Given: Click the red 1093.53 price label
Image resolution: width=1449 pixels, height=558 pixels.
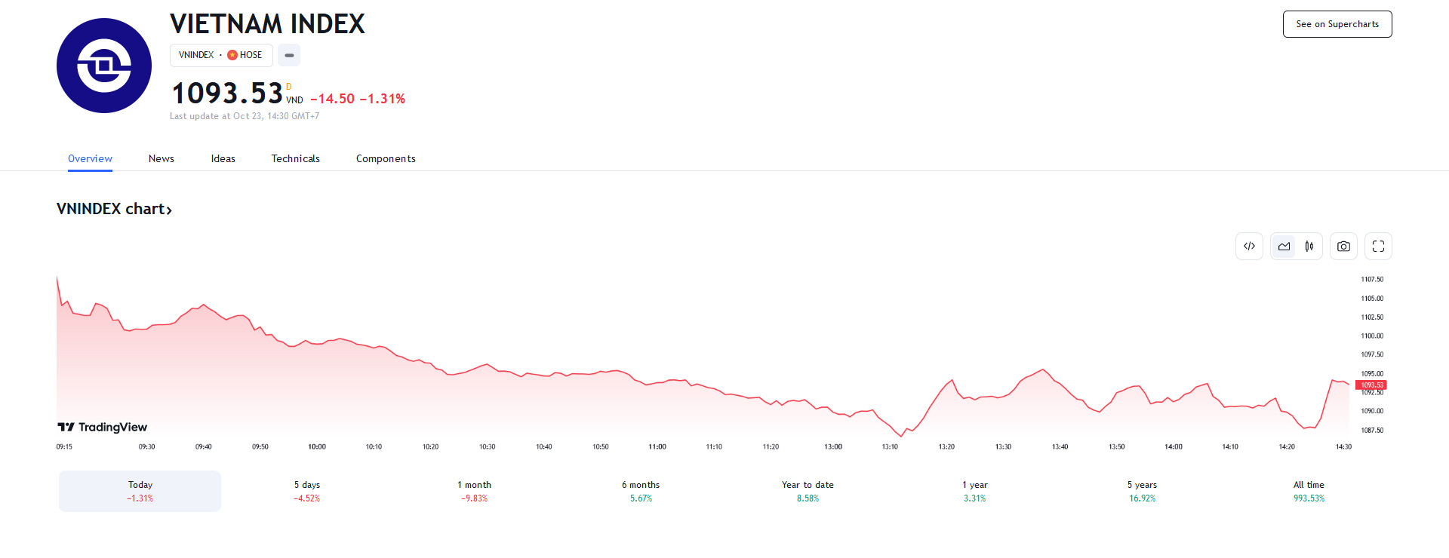Looking at the screenshot, I should (x=1371, y=385).
